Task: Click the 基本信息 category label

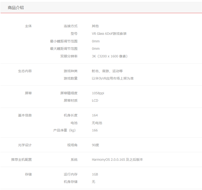Action: pos(25,115)
